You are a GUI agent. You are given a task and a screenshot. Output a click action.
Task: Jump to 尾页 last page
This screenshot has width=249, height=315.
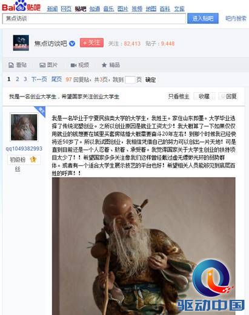pos(56,79)
